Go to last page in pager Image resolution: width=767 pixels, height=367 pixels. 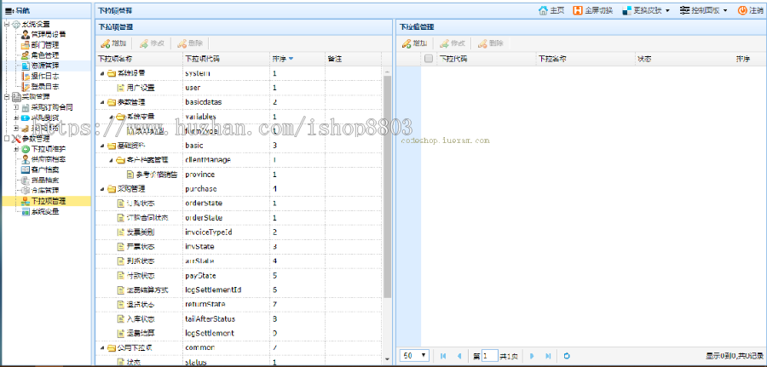548,356
